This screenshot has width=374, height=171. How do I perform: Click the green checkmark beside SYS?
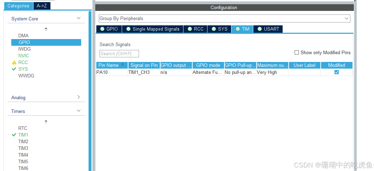[14, 69]
